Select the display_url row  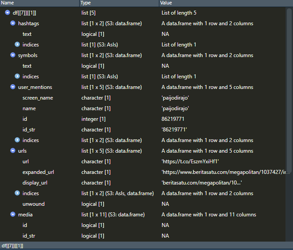(143, 183)
